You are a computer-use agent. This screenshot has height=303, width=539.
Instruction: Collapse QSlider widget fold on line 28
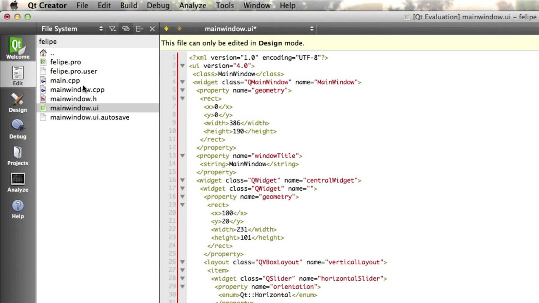(x=182, y=278)
